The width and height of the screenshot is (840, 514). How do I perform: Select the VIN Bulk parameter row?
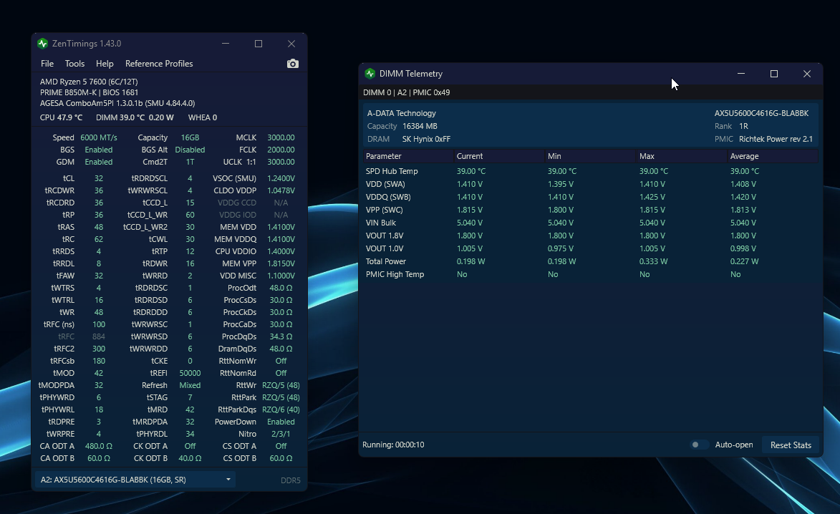tap(590, 223)
